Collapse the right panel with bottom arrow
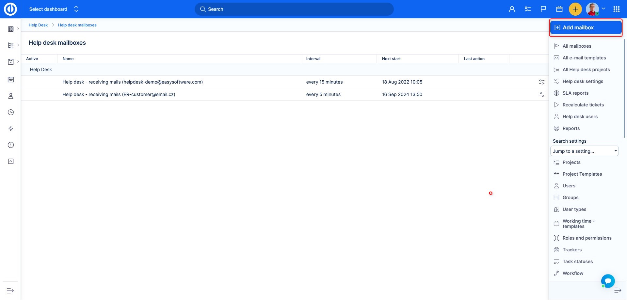Viewport: 627px width, 300px height. coord(618,291)
